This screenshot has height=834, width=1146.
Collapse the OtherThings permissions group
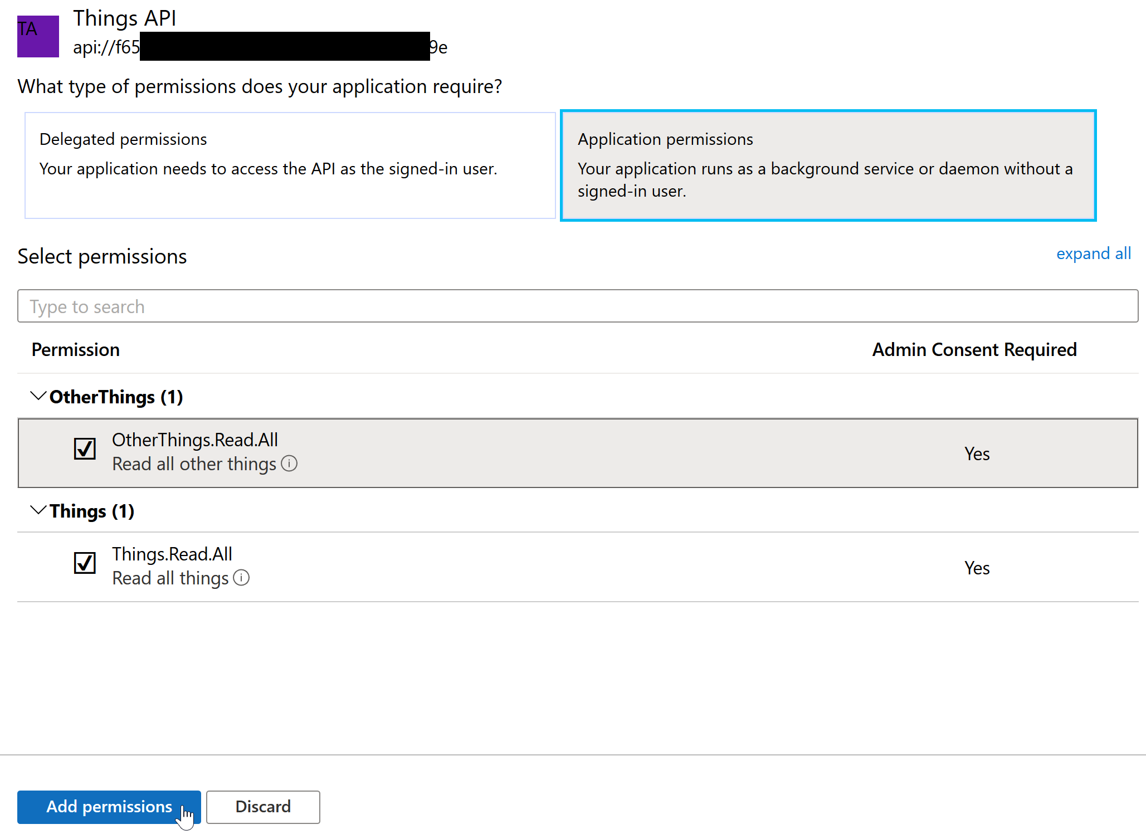click(x=37, y=396)
